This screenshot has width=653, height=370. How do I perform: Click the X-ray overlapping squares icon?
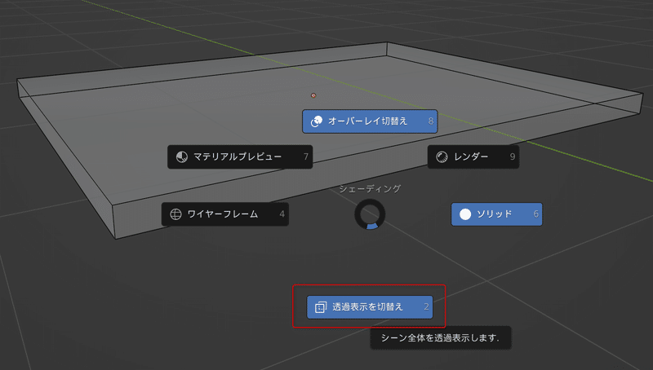click(321, 307)
